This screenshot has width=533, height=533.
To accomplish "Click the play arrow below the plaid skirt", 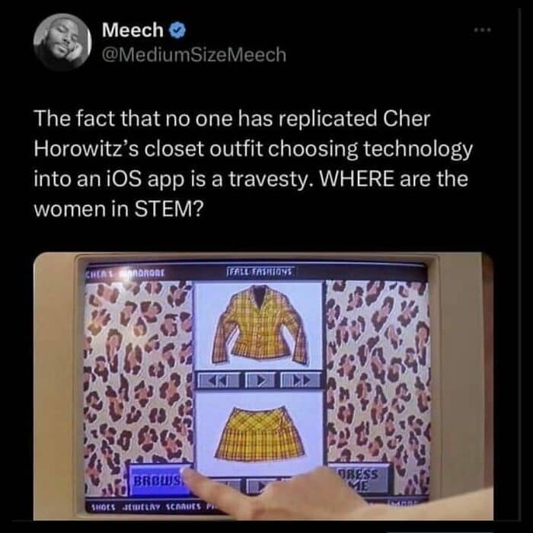I will 260,486.
